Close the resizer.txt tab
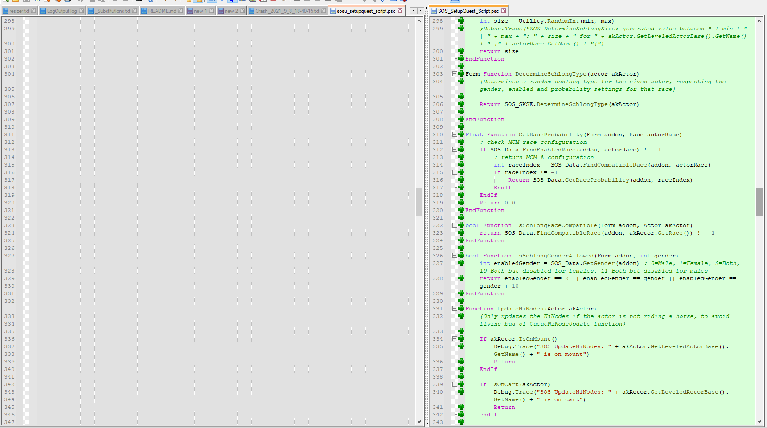The width and height of the screenshot is (767, 428). pyautogui.click(x=33, y=11)
